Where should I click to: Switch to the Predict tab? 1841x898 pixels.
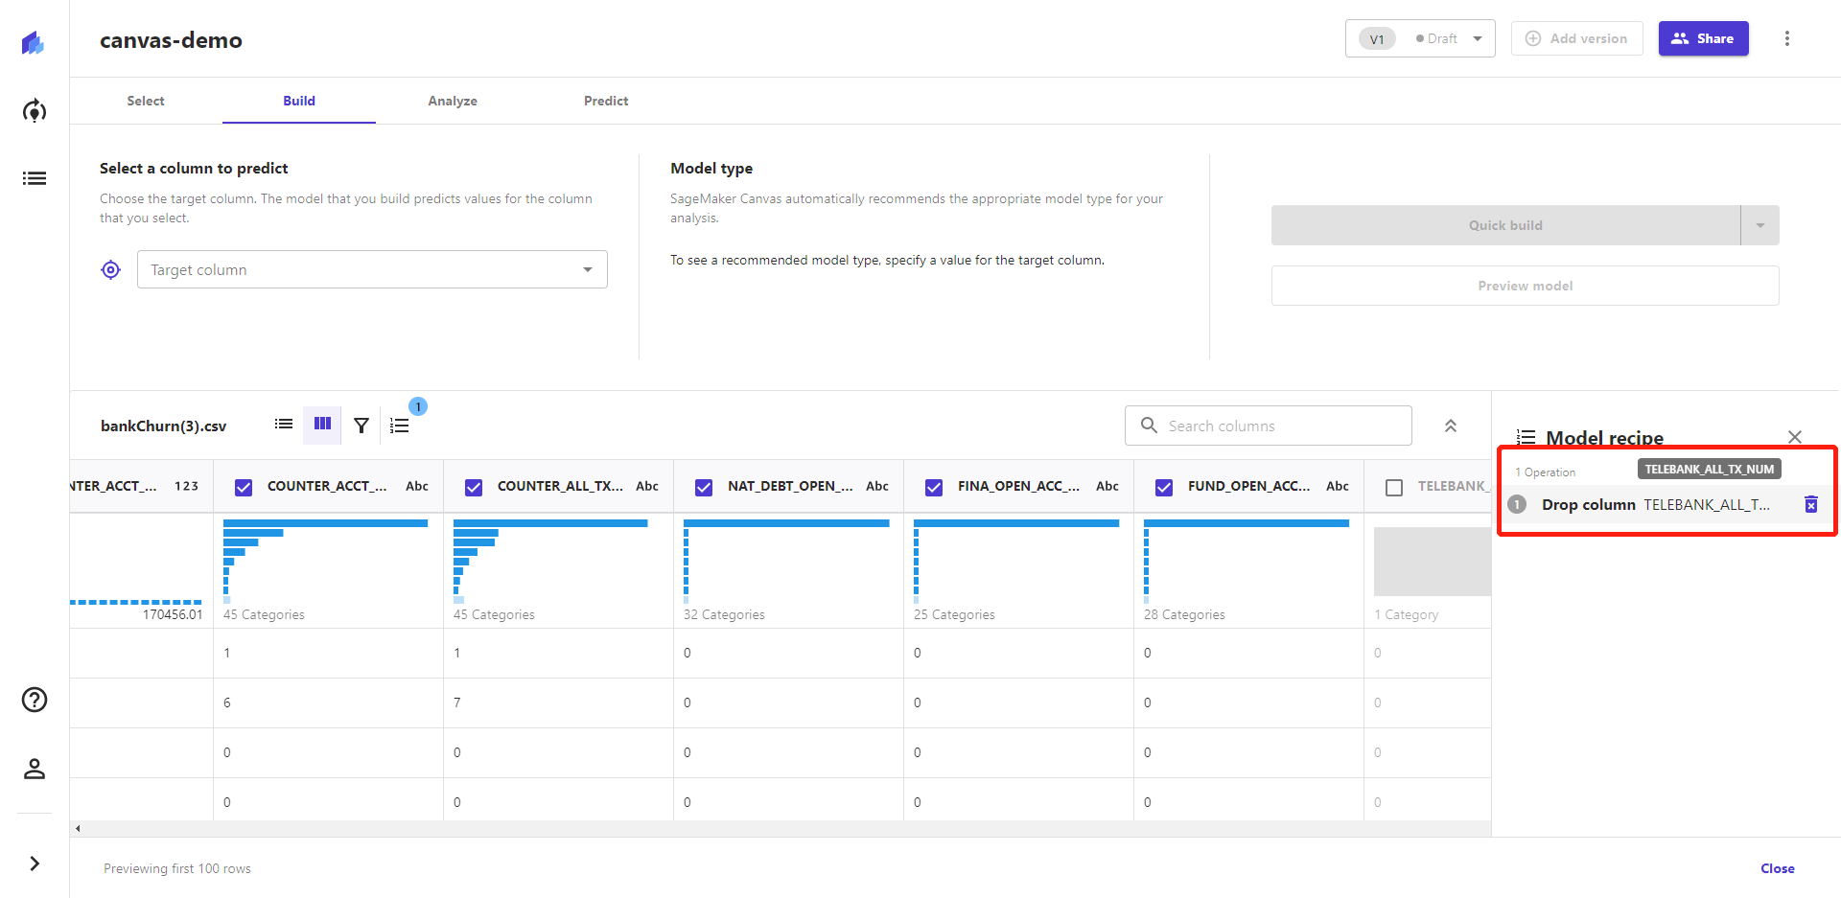(605, 101)
